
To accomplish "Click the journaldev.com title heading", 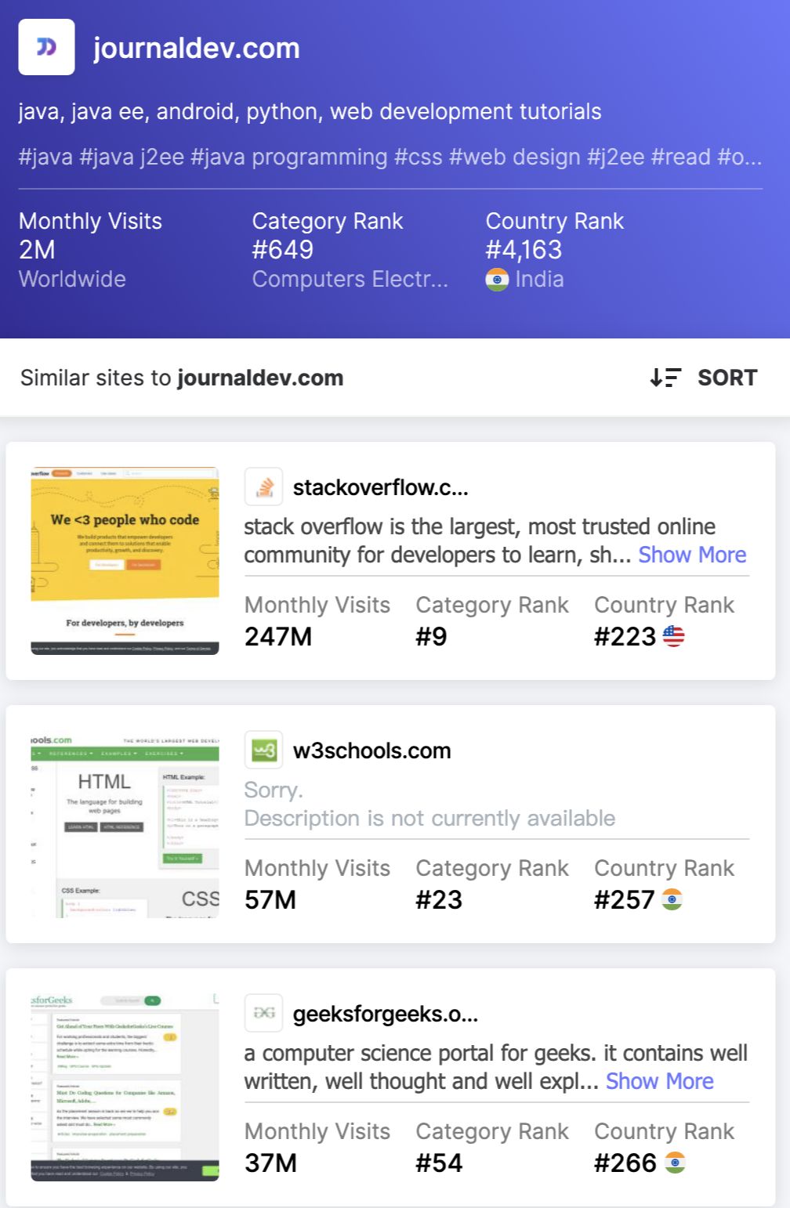I will coord(197,48).
